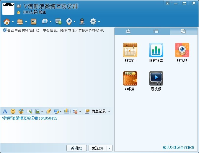Click in the message input area text
The width and height of the screenshot is (199, 153).
coord(30,118)
